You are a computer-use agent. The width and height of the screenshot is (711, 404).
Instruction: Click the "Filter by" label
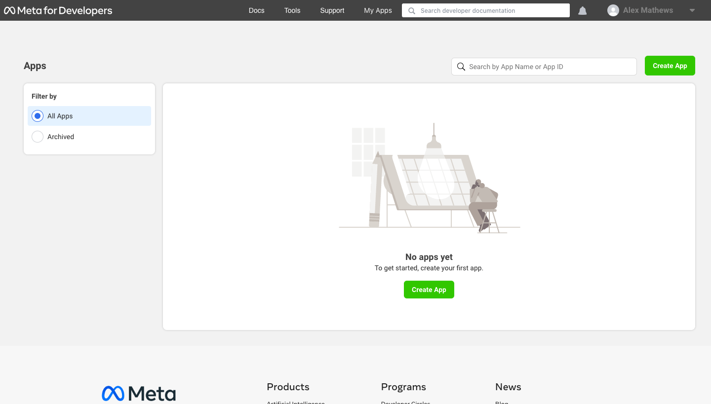click(44, 96)
